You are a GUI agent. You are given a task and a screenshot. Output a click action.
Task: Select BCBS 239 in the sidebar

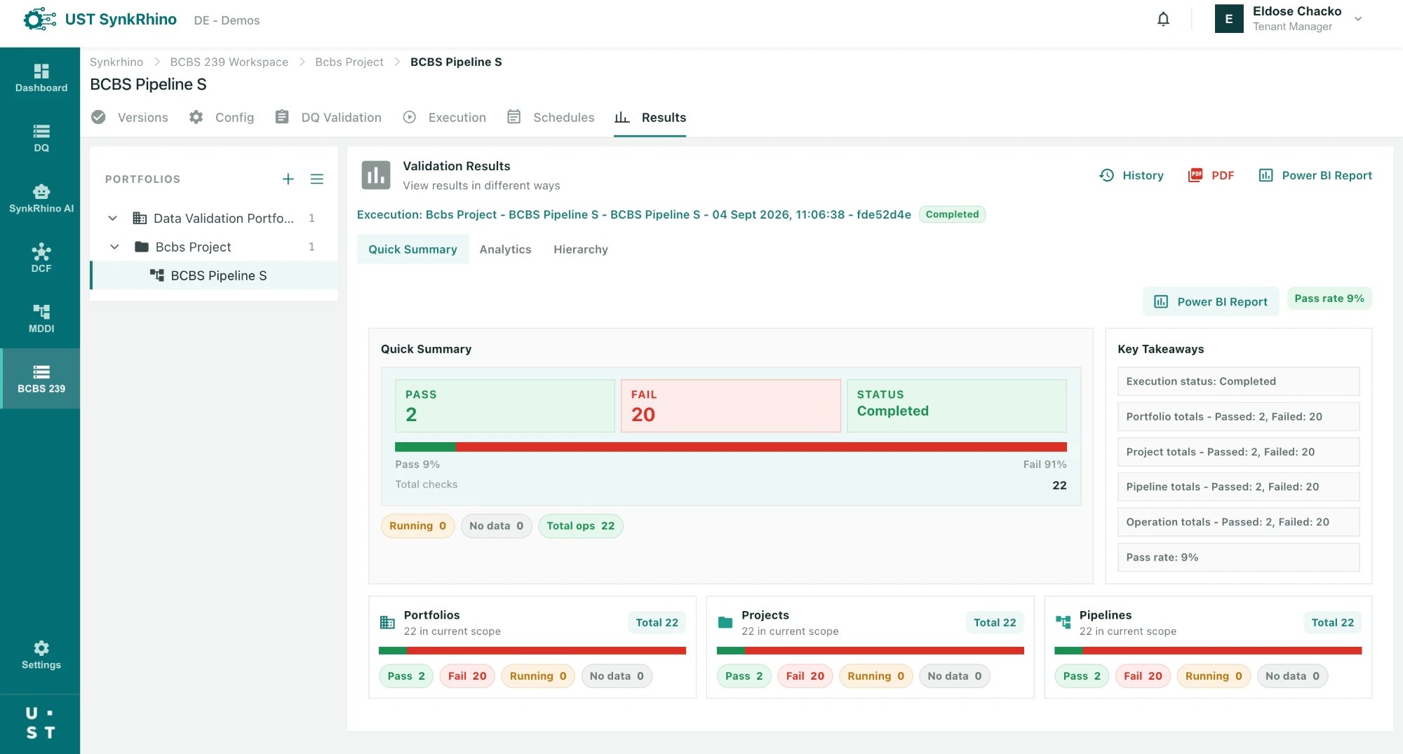[x=41, y=379]
